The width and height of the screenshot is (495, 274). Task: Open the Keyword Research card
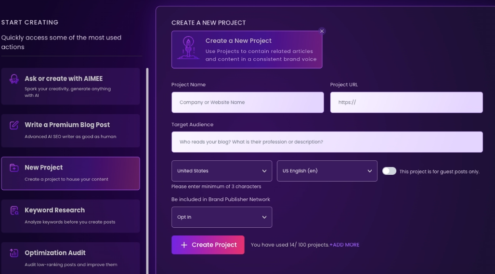70,216
